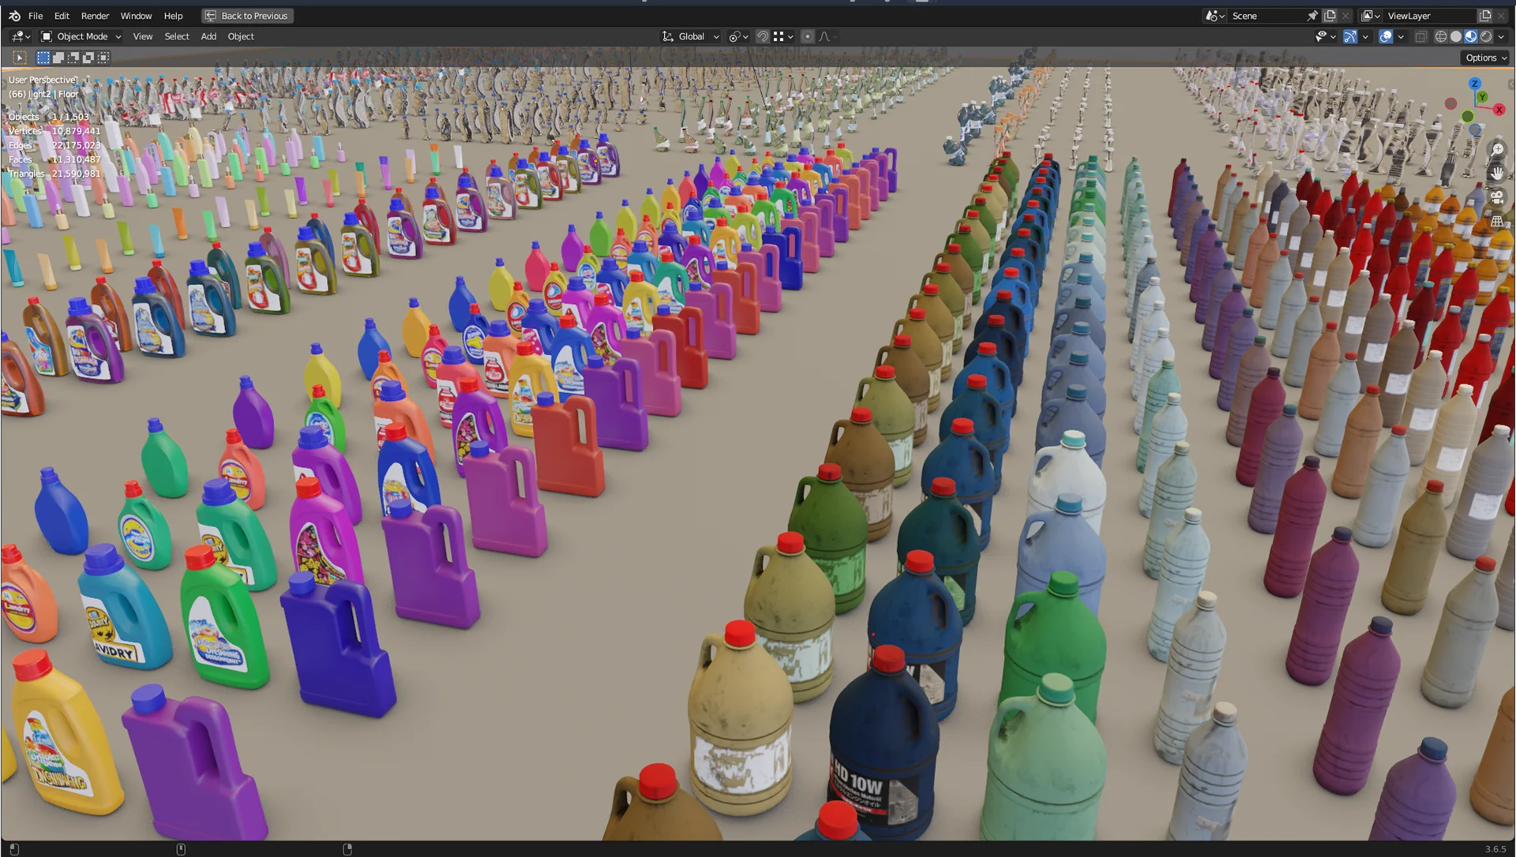The width and height of the screenshot is (1516, 857).
Task: Open the Object Mode dropdown
Action: click(79, 36)
